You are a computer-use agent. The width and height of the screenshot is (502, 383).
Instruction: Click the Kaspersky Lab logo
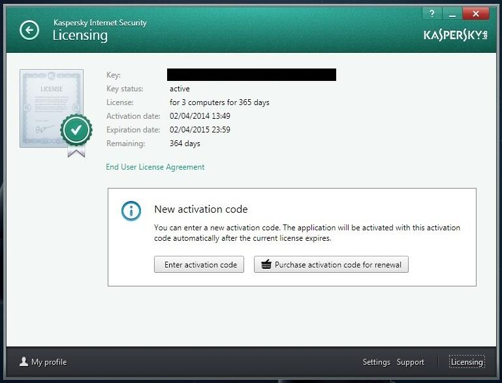tap(455, 35)
